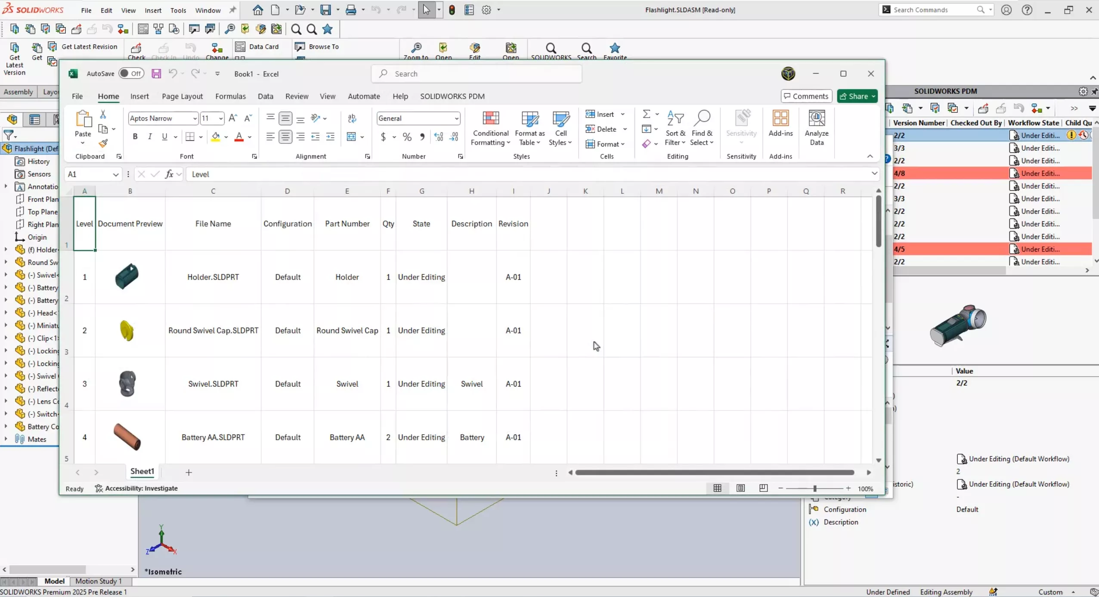The height and width of the screenshot is (597, 1099).
Task: Open the font size dropdown
Action: (221, 118)
